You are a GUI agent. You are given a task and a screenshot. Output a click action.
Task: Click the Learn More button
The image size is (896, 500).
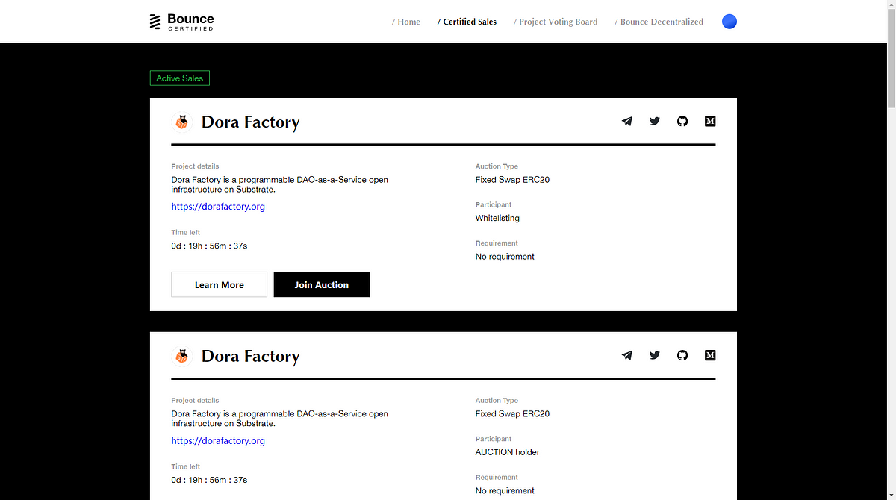[219, 284]
